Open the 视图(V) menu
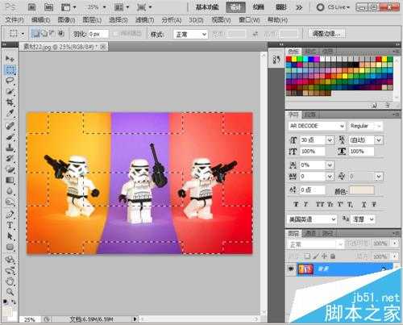 [221, 19]
